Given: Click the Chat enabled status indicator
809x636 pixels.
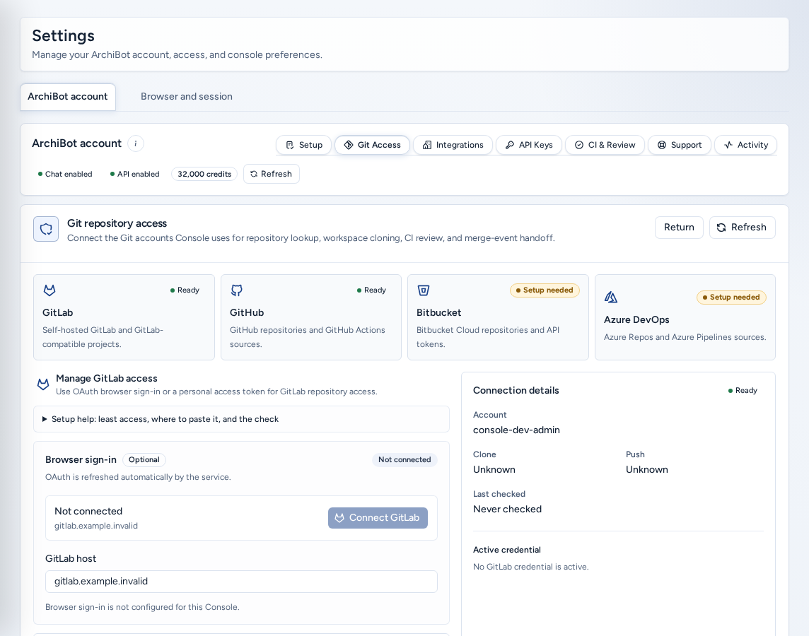Looking at the screenshot, I should (65, 175).
